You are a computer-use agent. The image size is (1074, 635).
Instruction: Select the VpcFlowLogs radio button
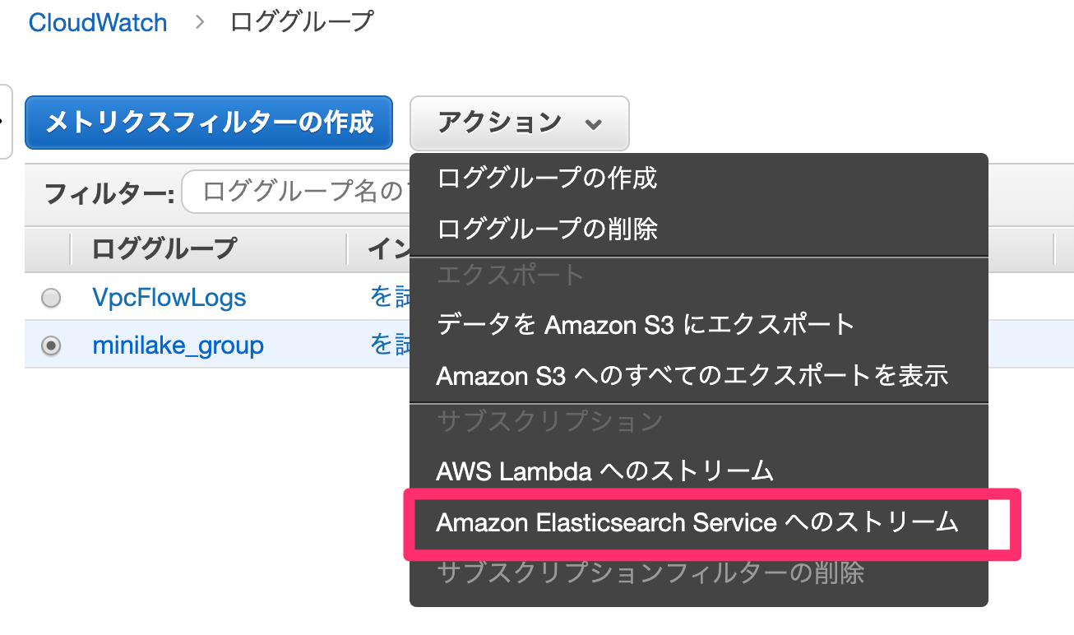51,298
